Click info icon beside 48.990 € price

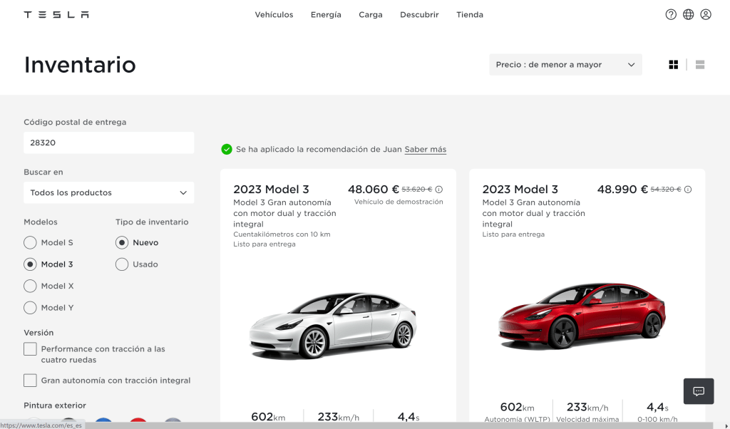click(688, 190)
